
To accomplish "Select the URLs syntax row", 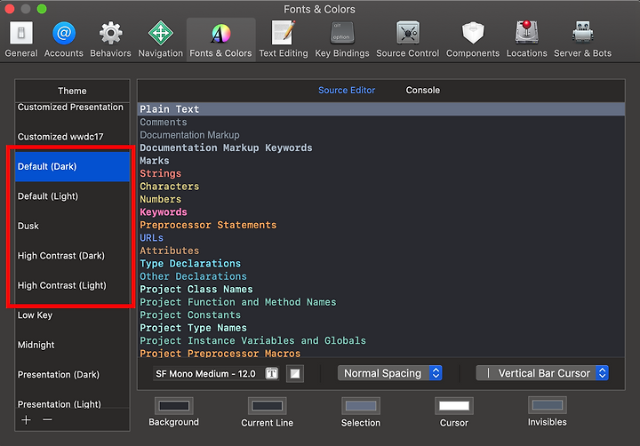I will 381,237.
